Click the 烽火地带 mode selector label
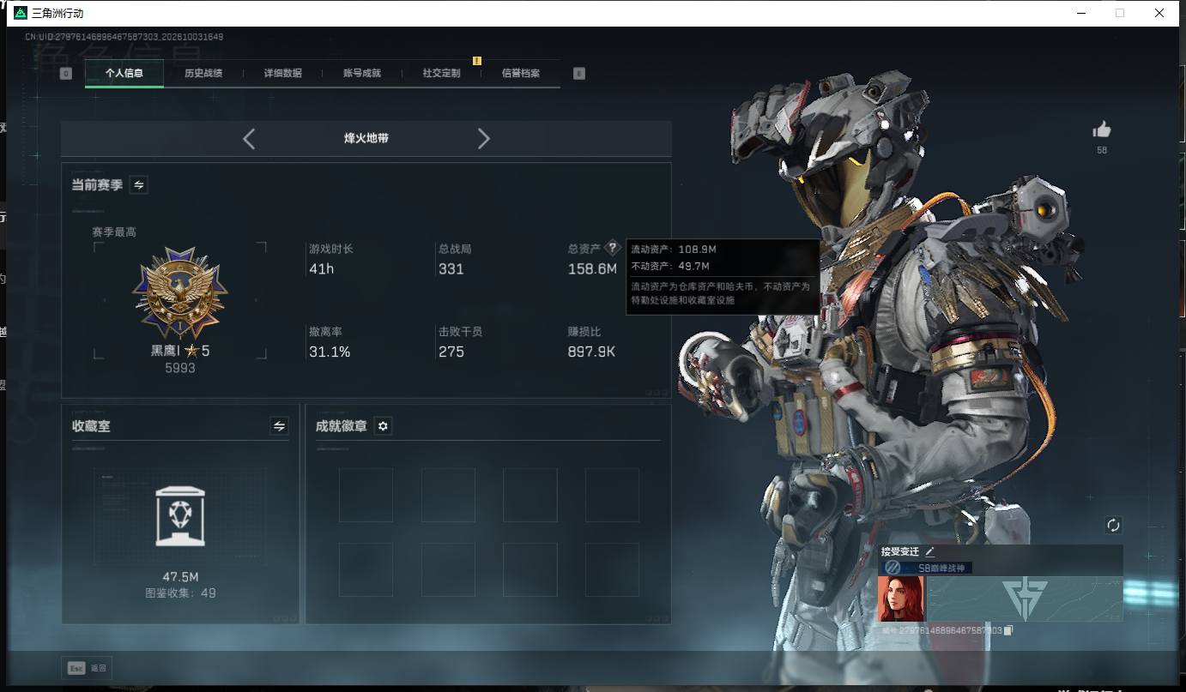1186x692 pixels. (x=366, y=138)
